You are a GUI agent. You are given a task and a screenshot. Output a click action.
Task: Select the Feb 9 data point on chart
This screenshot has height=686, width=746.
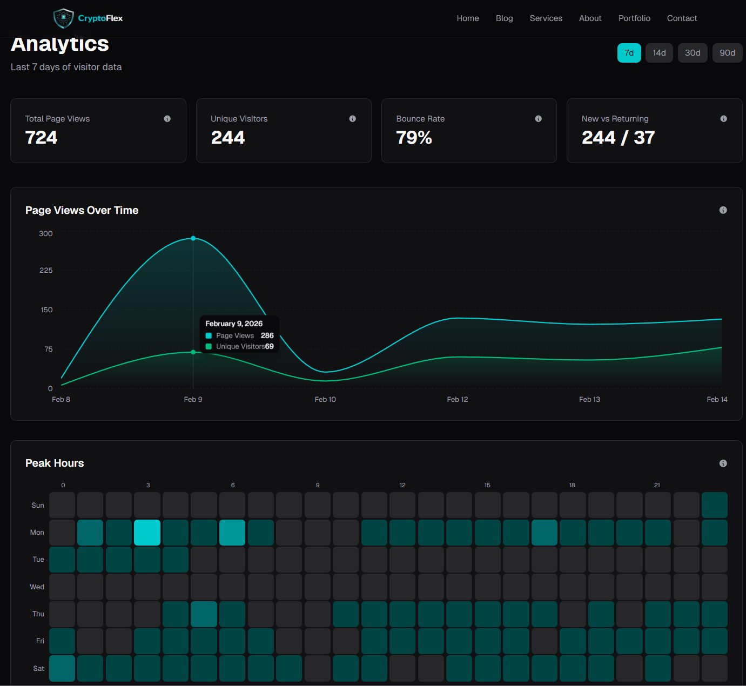pyautogui.click(x=193, y=238)
